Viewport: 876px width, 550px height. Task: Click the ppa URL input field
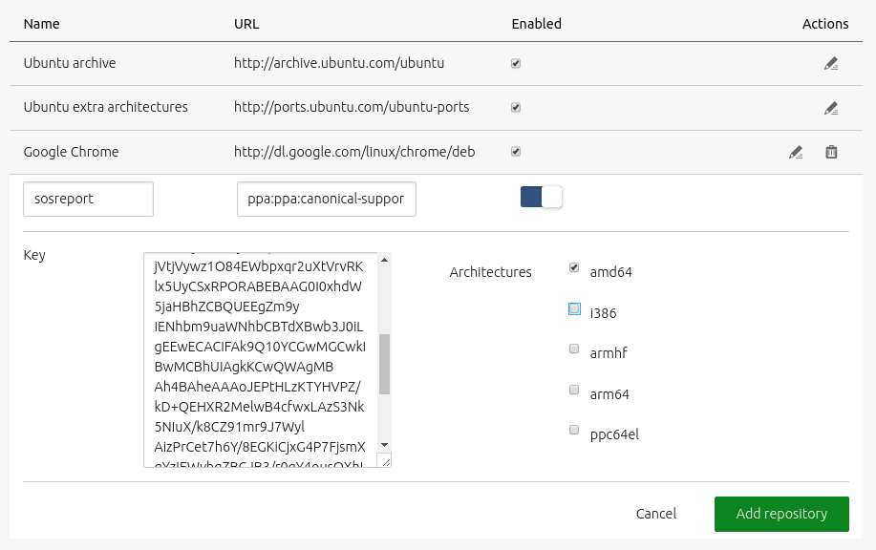pos(326,200)
